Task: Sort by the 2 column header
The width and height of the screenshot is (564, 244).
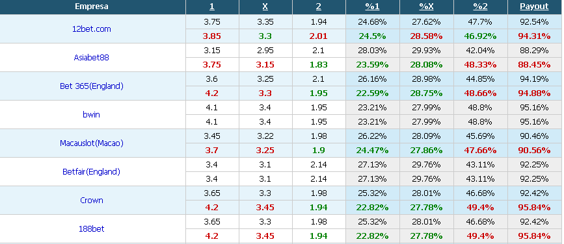Action: point(319,6)
